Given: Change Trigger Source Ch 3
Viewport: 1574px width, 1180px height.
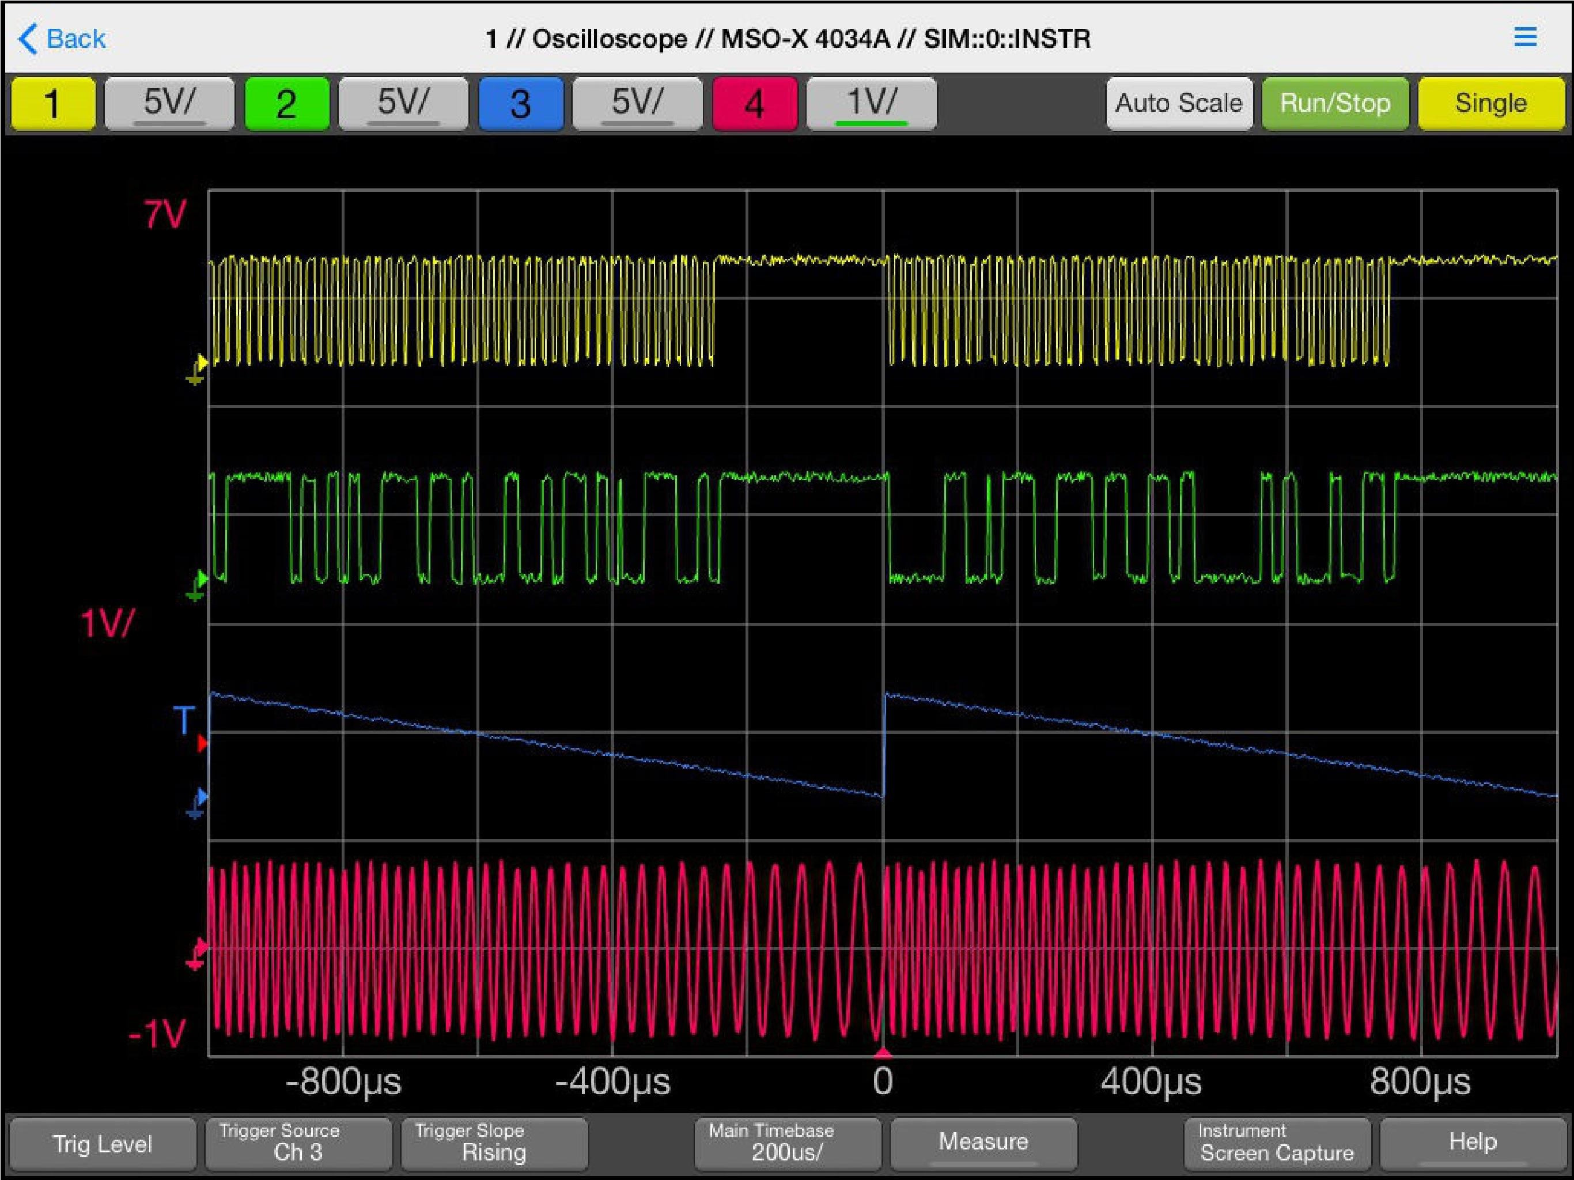Looking at the screenshot, I should (x=298, y=1144).
